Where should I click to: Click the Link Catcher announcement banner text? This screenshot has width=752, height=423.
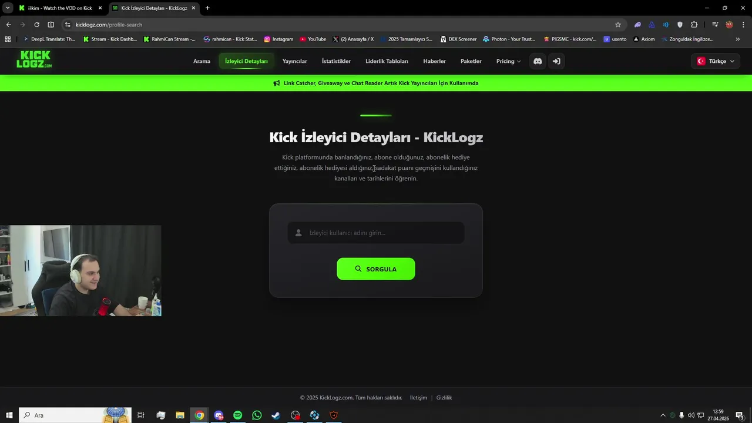[x=381, y=83]
